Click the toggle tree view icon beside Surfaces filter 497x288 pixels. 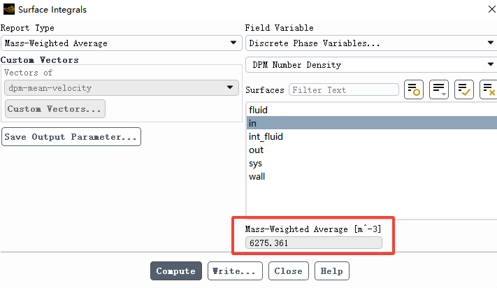coord(414,89)
